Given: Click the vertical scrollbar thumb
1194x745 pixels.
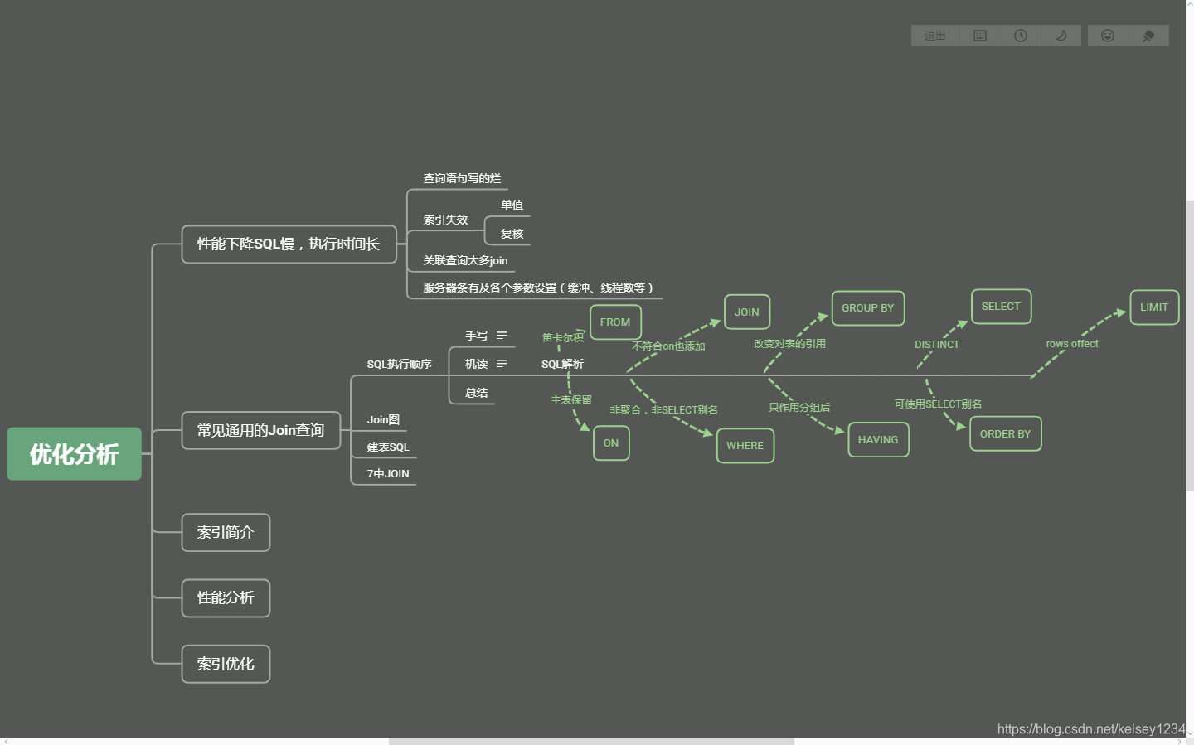Looking at the screenshot, I should coord(1190,345).
